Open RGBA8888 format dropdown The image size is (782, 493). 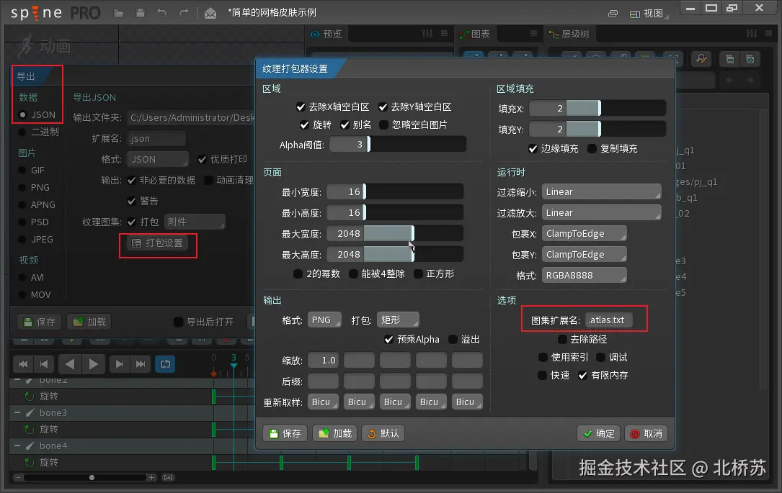pyautogui.click(x=584, y=276)
